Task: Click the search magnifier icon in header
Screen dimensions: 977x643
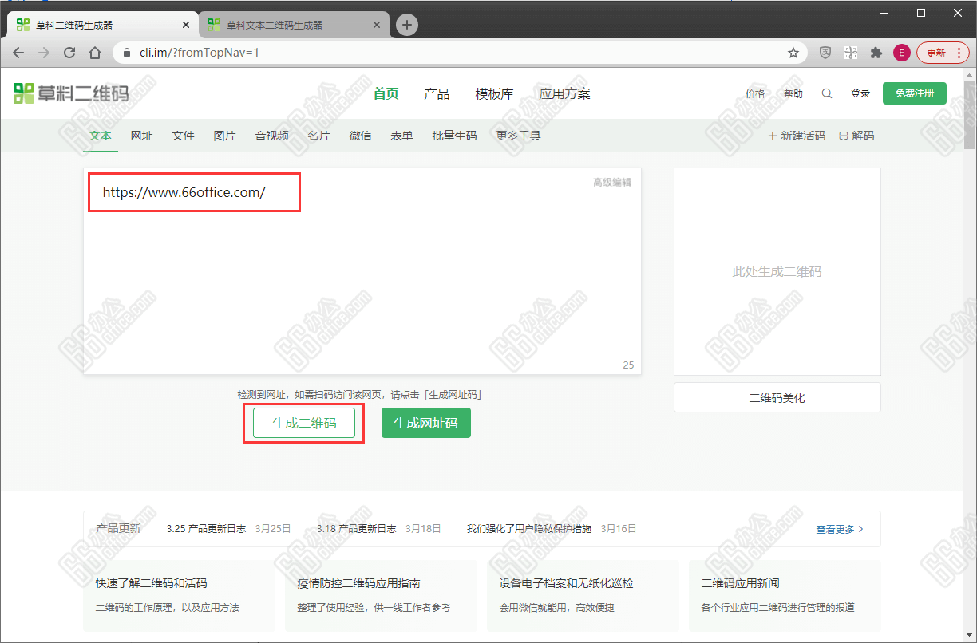Action: pos(827,93)
